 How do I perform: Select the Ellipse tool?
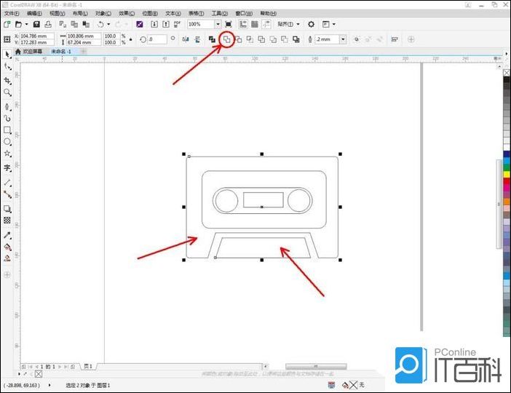(7, 142)
